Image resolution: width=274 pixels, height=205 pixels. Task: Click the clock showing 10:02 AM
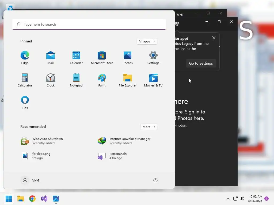(x=255, y=199)
